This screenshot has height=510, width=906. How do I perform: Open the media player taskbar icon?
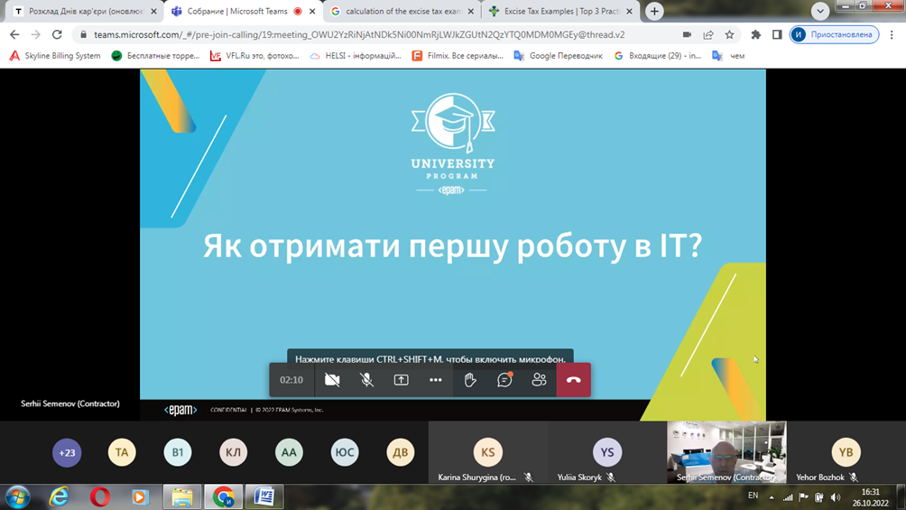click(x=140, y=497)
